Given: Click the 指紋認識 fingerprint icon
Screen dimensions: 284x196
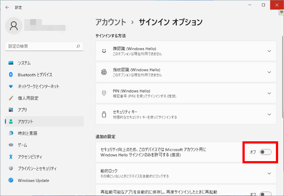Looking at the screenshot, I should [x=104, y=72].
